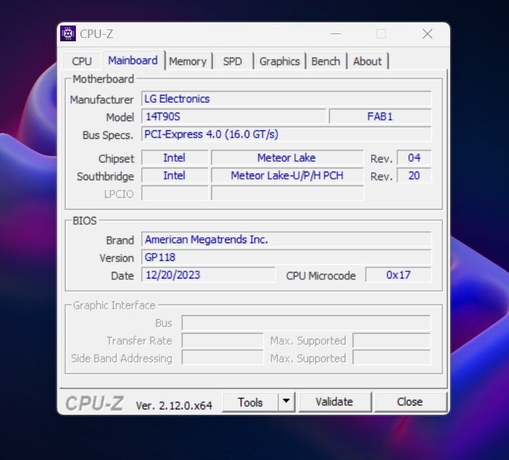Switch to the CPU tab
The height and width of the screenshot is (460, 509).
coord(82,61)
